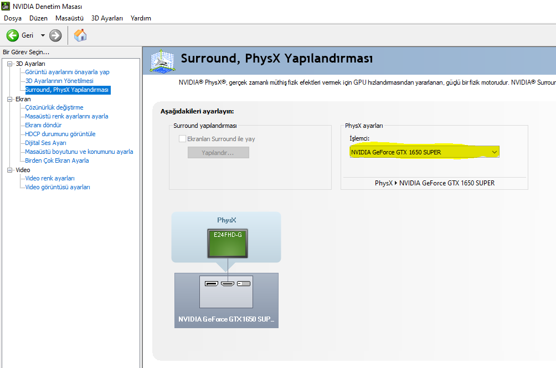The height and width of the screenshot is (368, 556).
Task: Collapse the Ekran tree node
Action: 9,99
